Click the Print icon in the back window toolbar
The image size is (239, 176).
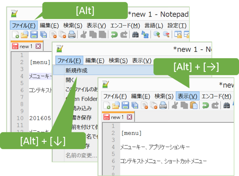tap(72, 35)
